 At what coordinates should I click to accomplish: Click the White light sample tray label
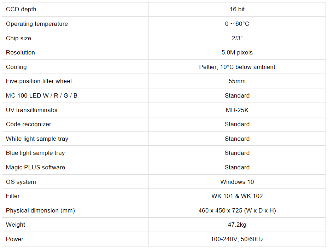(x=37, y=139)
